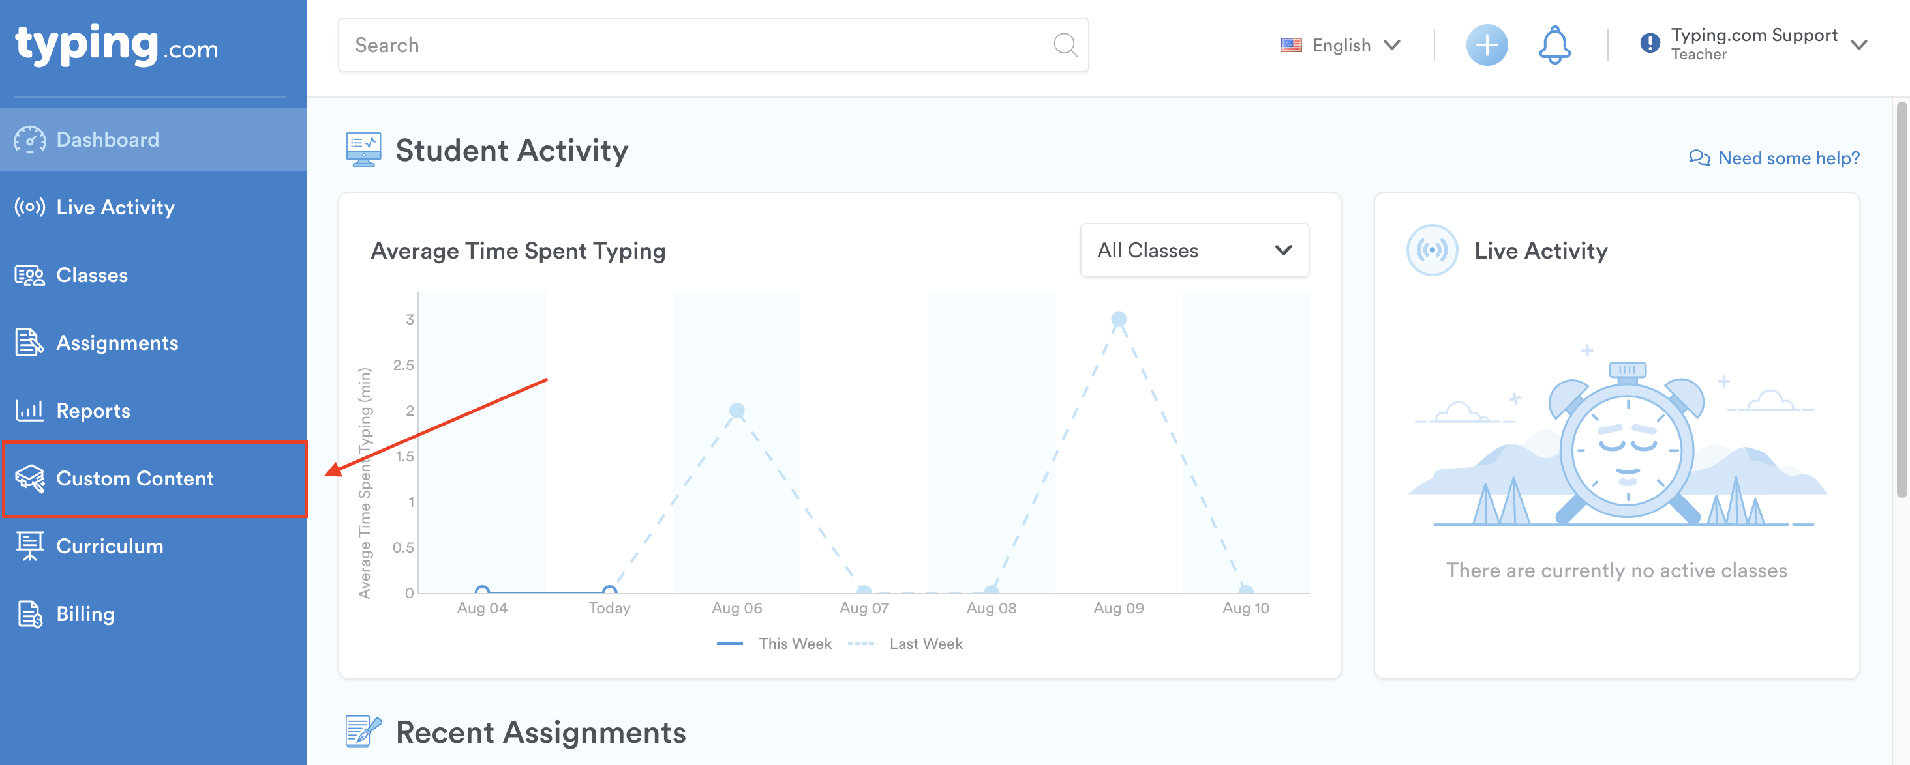
Task: Click the account alert exclamation icon
Action: coord(1649,43)
